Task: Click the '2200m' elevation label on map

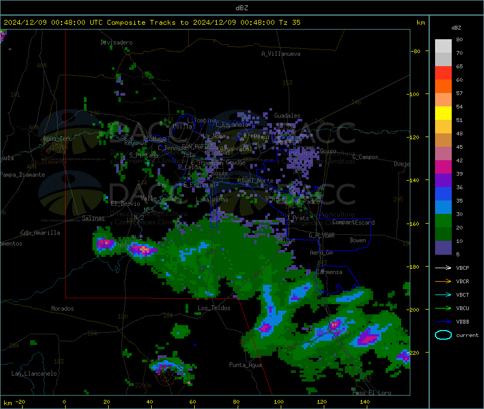Action: pos(143,385)
